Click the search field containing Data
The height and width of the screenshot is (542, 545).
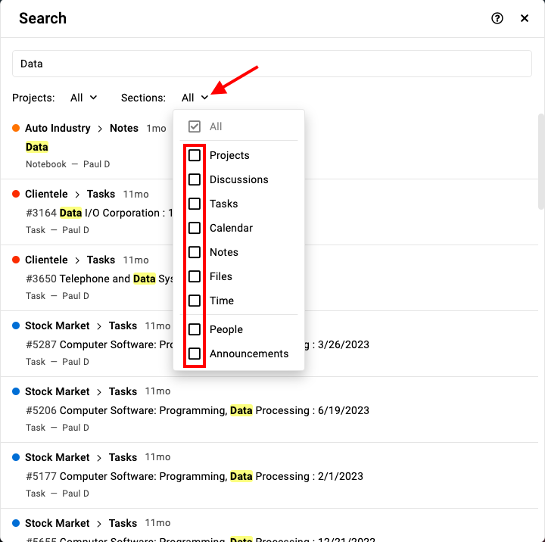[272, 64]
